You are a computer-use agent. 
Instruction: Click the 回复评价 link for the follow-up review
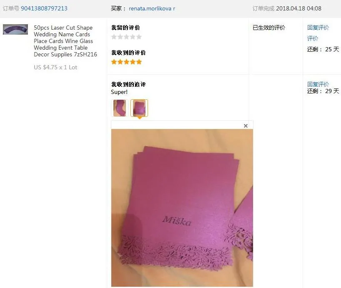pyautogui.click(x=318, y=84)
